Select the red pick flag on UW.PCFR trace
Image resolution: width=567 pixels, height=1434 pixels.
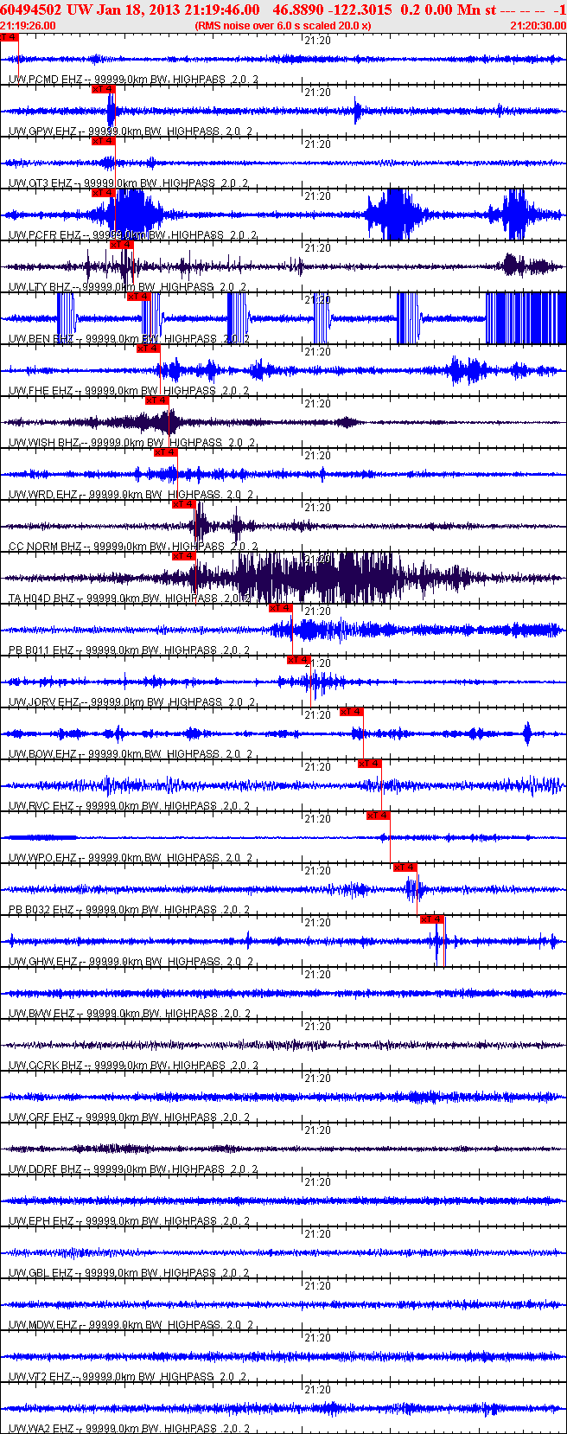pyautogui.click(x=103, y=193)
